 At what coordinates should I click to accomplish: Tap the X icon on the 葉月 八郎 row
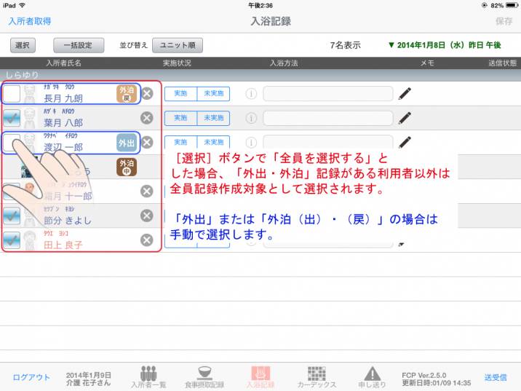point(147,118)
